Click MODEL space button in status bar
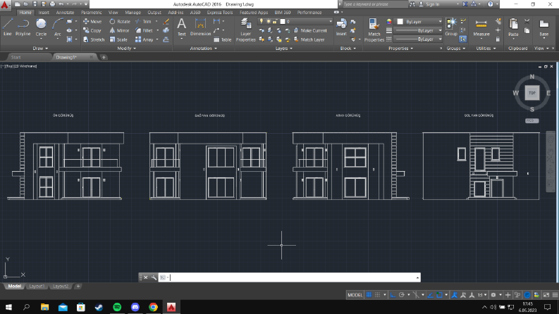 (x=355, y=295)
